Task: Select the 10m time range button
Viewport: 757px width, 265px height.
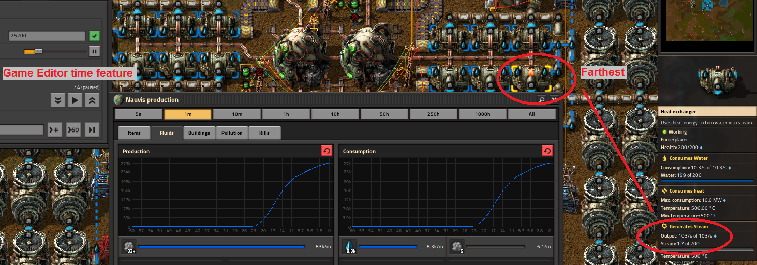Action: pos(237,114)
